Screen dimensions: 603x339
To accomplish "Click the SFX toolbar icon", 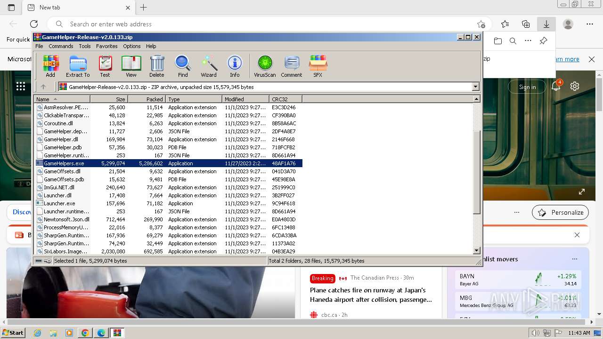I will pyautogui.click(x=318, y=66).
